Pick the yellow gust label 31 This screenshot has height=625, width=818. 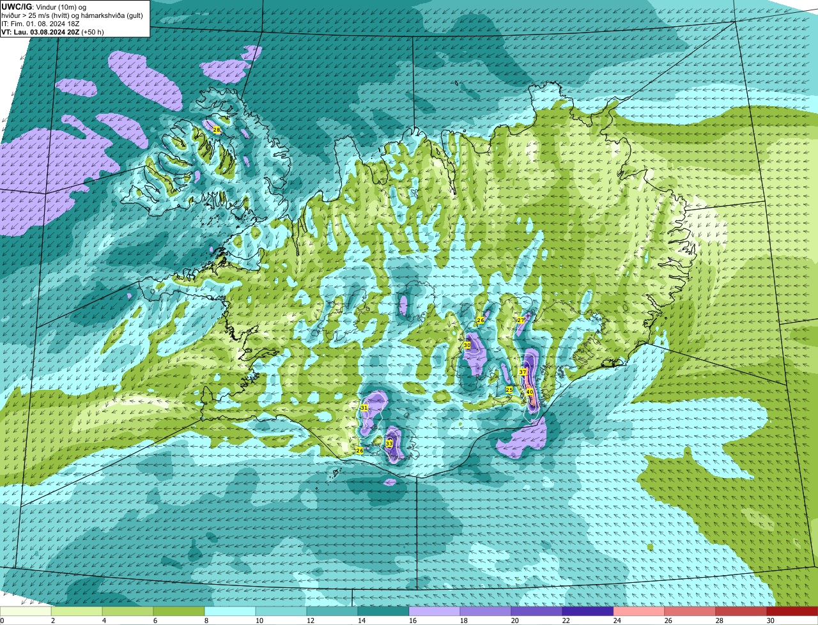click(x=364, y=408)
